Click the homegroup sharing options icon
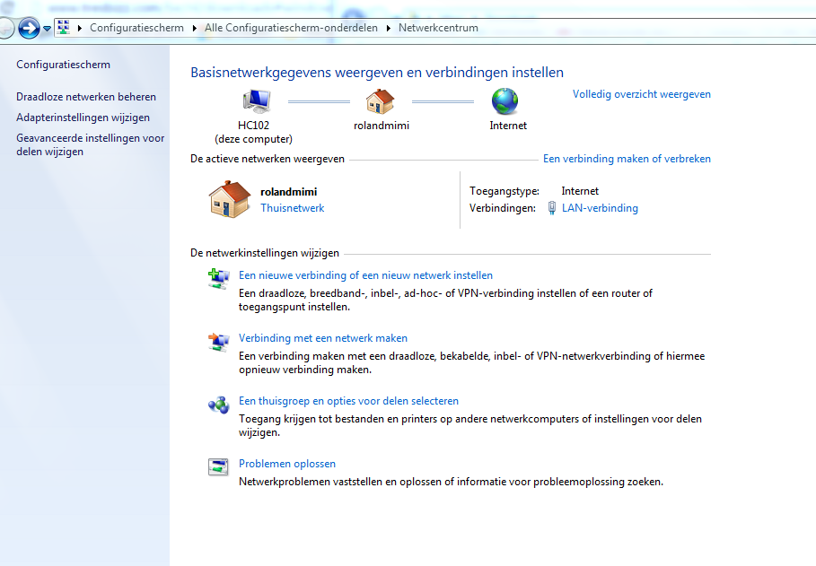This screenshot has height=566, width=816. (x=218, y=405)
